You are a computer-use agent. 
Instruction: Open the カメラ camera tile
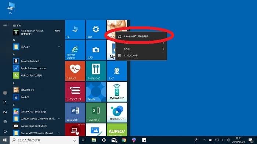pyautogui.click(x=96, y=50)
